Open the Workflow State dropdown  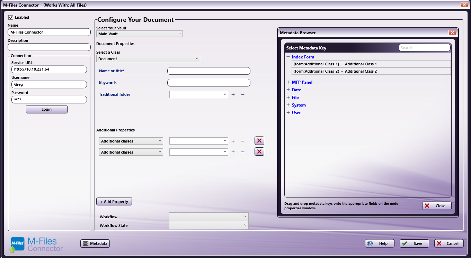pyautogui.click(x=208, y=225)
